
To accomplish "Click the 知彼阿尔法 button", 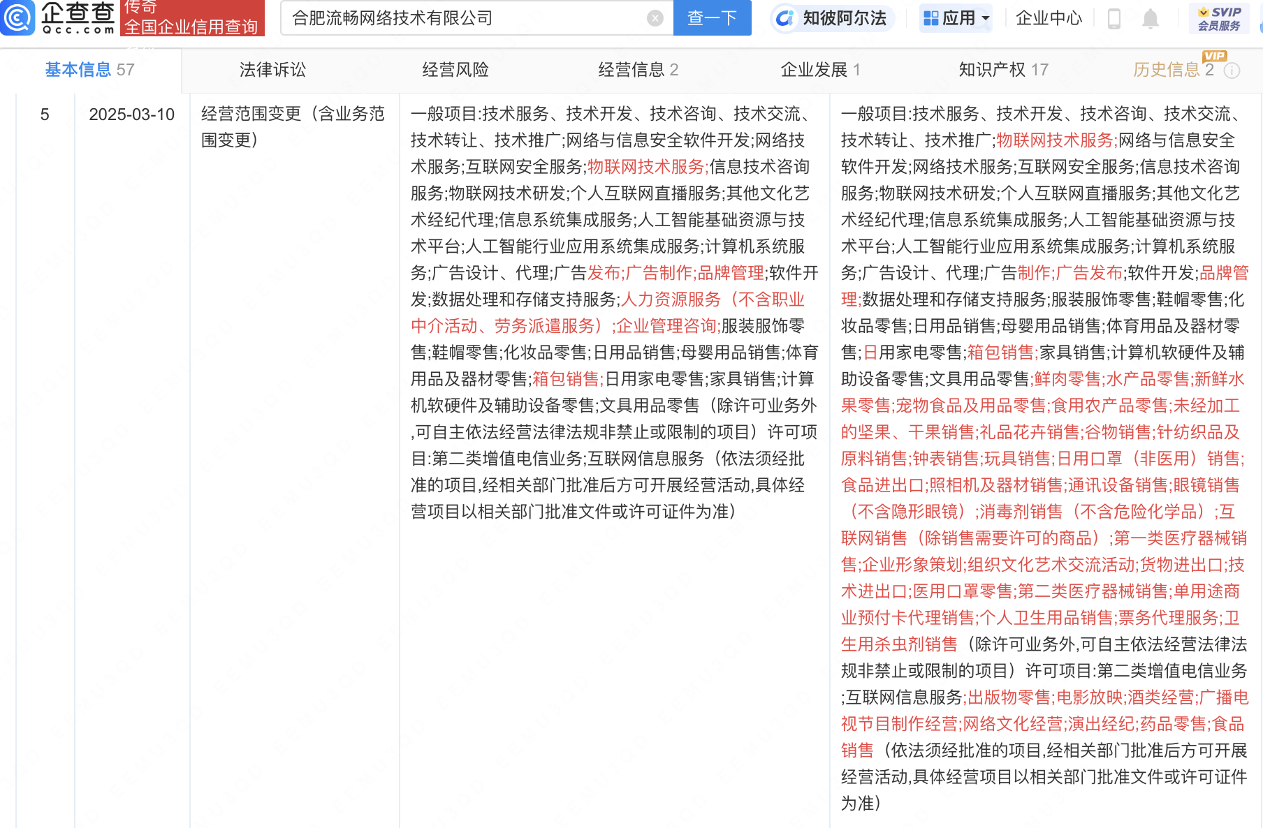I will pyautogui.click(x=833, y=18).
